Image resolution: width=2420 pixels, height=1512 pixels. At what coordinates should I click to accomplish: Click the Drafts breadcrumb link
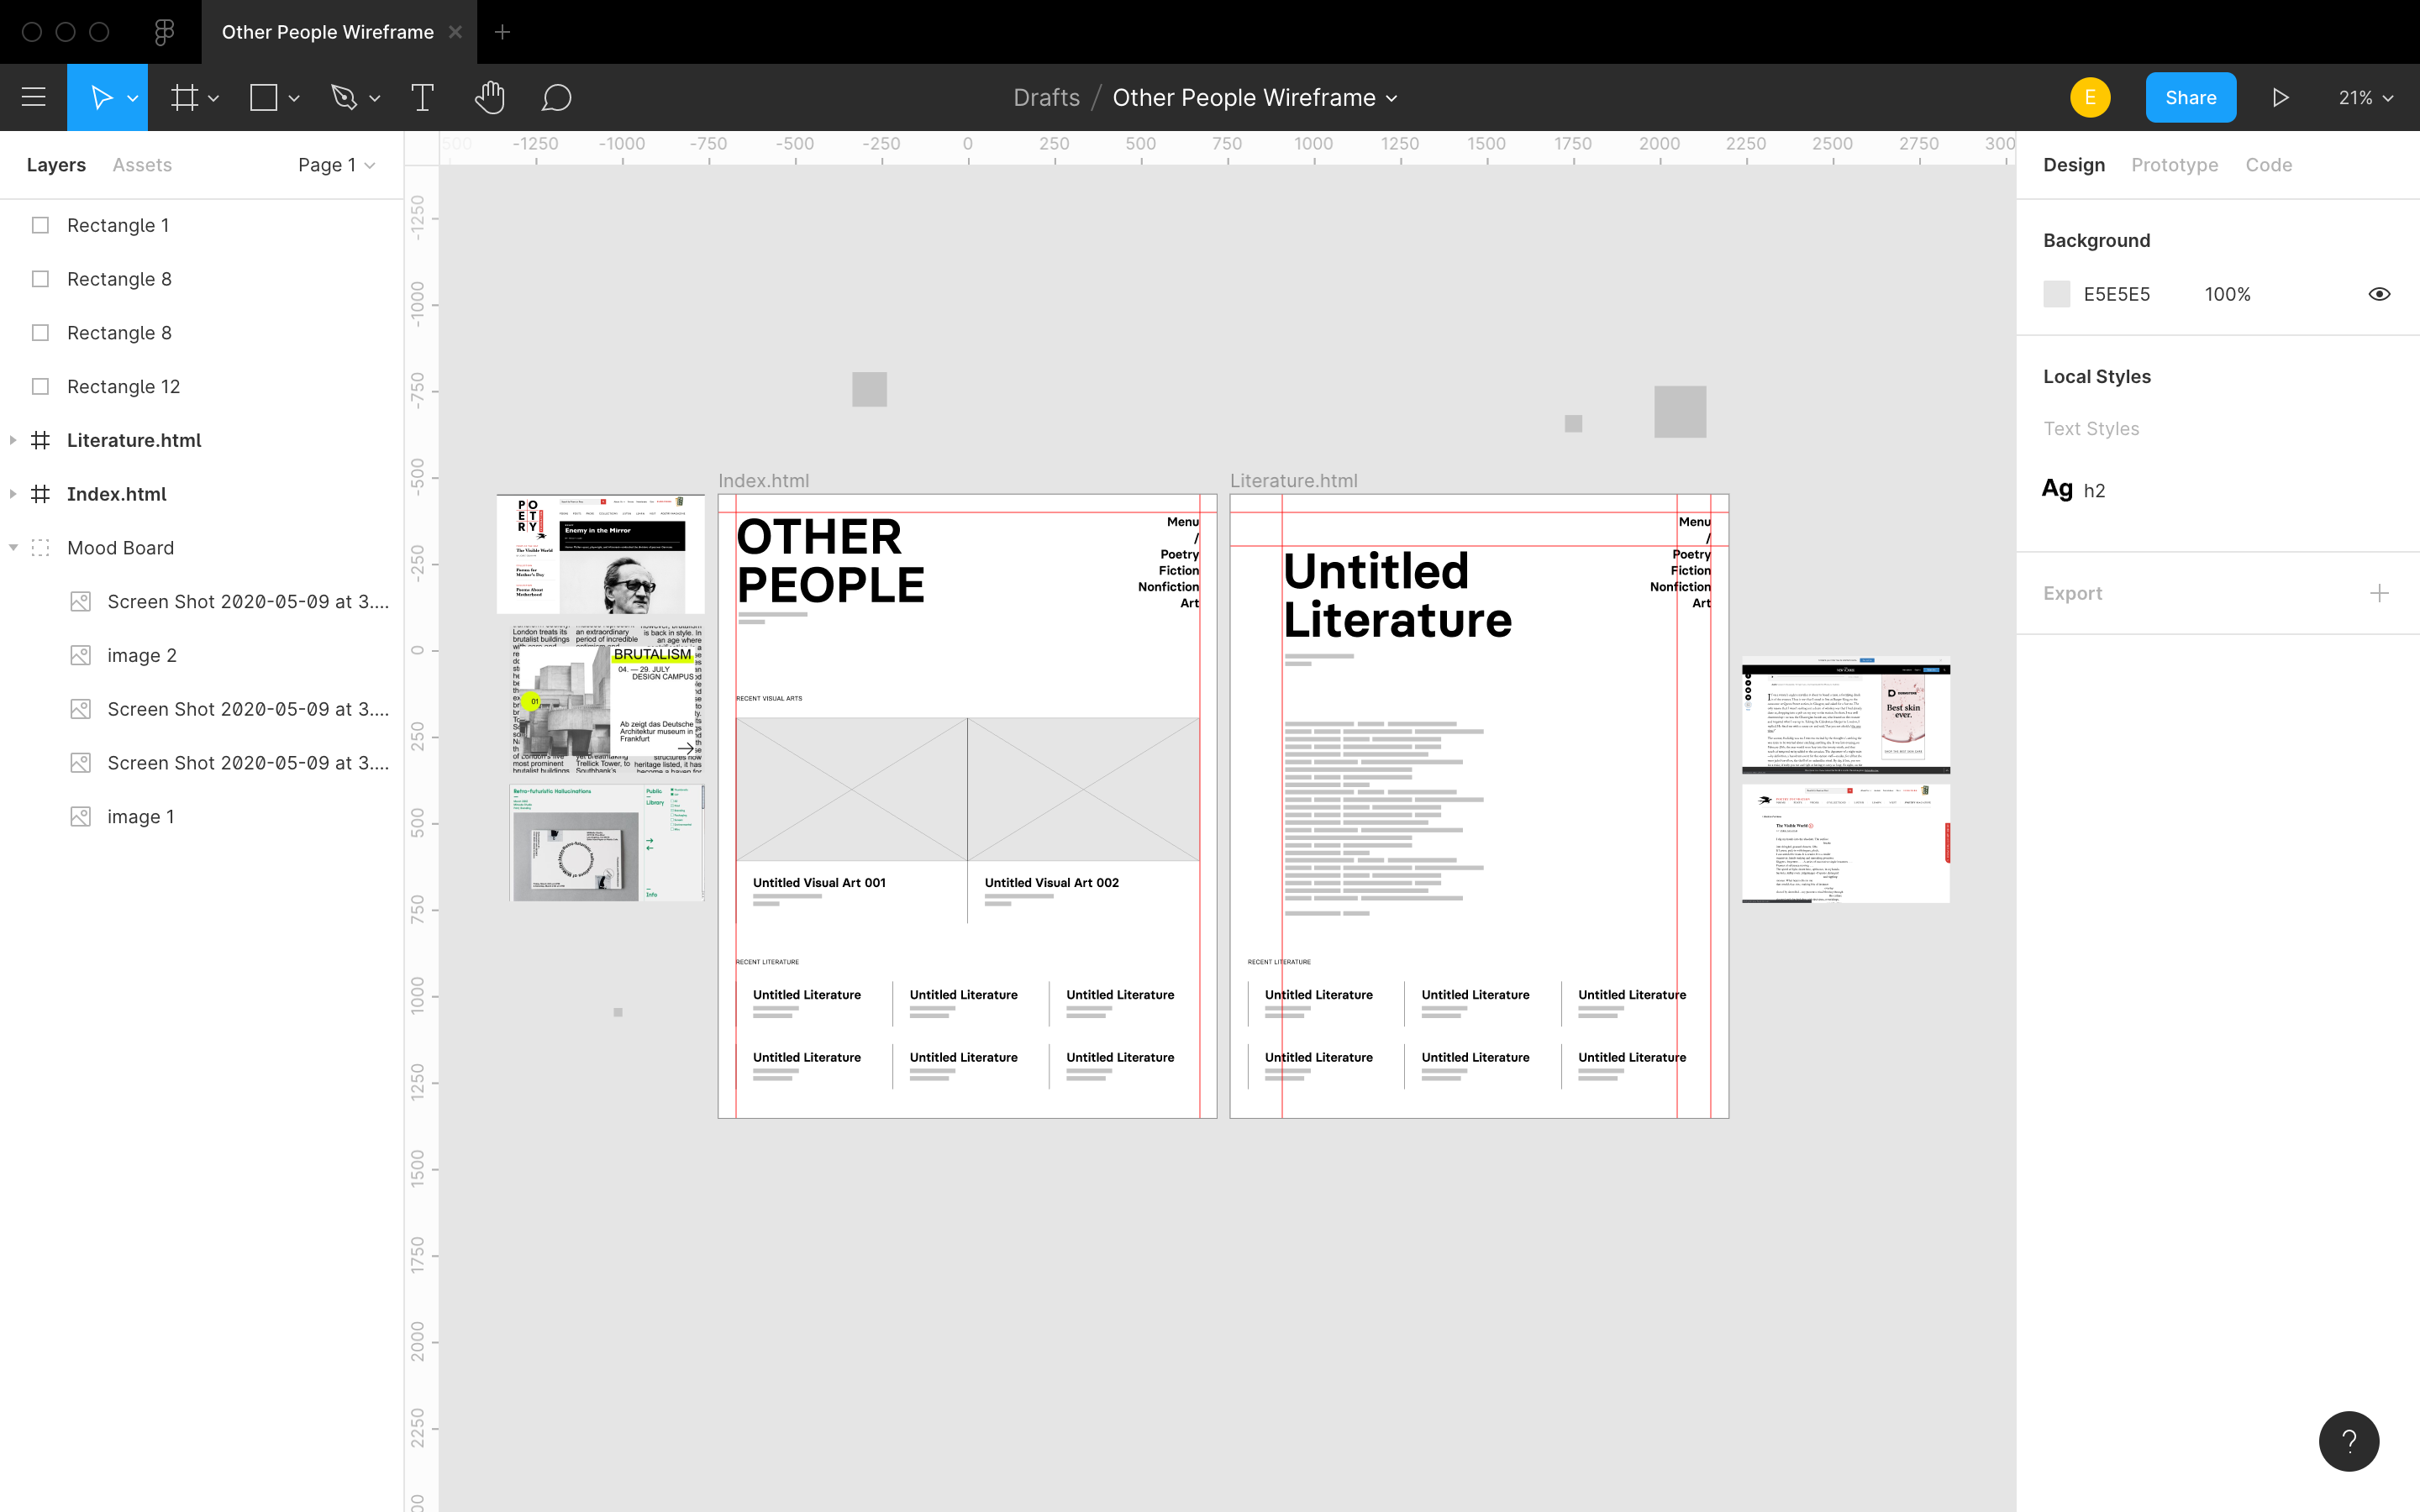coord(1046,97)
